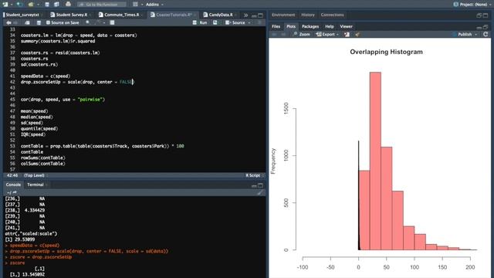494x278 pixels.
Task: Open the Help tab
Action: (x=330, y=26)
